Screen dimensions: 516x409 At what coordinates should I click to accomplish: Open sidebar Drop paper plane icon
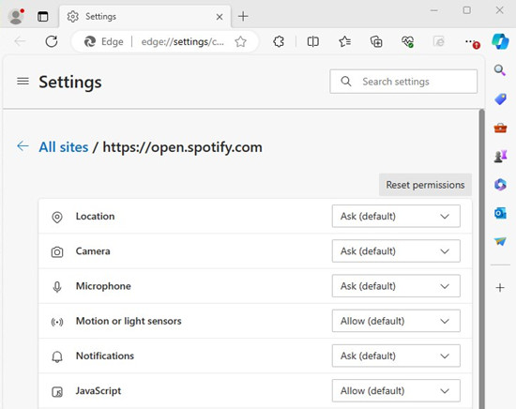coord(500,241)
